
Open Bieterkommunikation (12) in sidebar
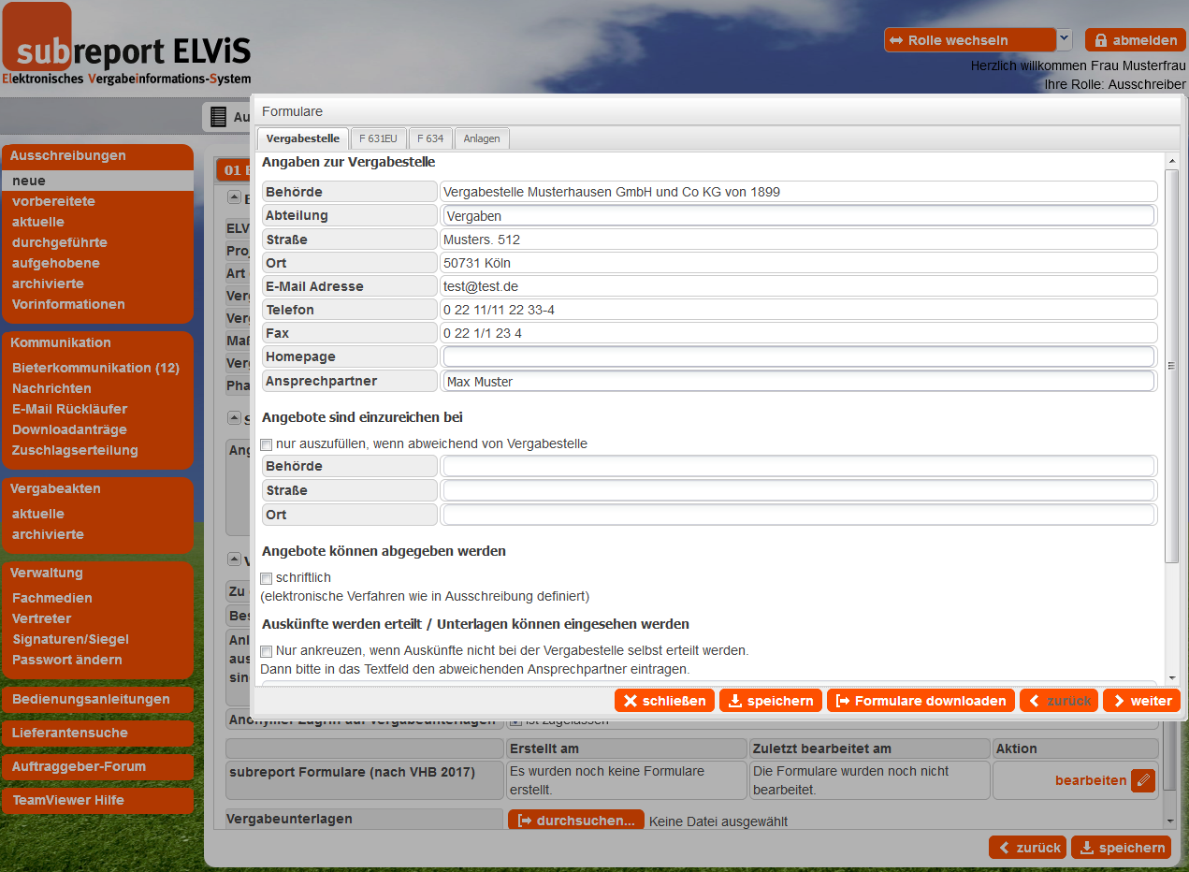click(x=95, y=368)
